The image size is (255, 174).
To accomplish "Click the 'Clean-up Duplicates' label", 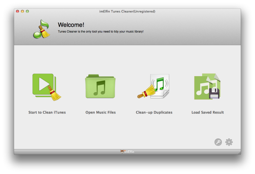I will click(x=154, y=112).
